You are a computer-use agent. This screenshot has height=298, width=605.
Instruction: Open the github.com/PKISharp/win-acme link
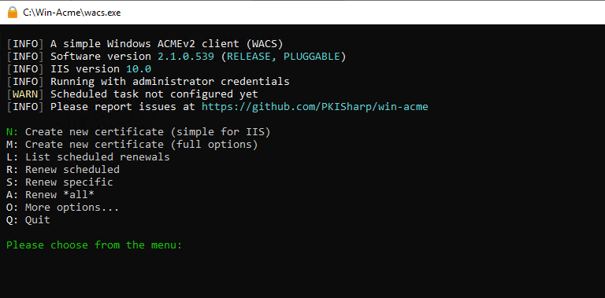pos(315,107)
